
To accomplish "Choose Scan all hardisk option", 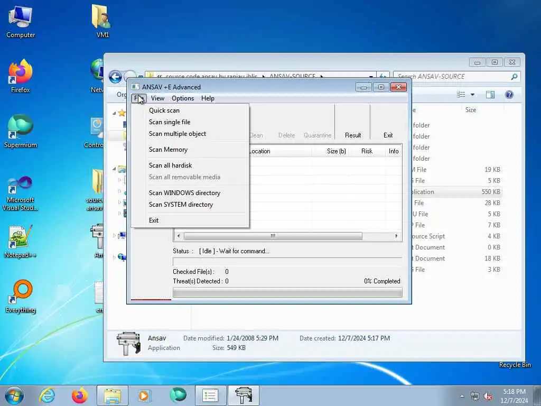I will pos(170,165).
